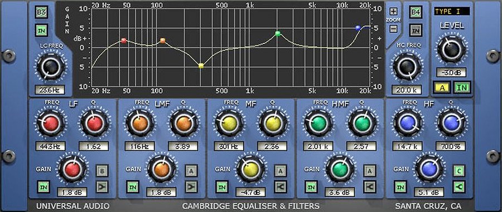Toggle the MF band IN button

point(221,187)
